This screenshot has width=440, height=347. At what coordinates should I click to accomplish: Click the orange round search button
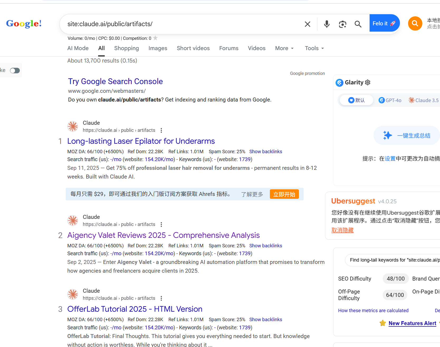pyautogui.click(x=415, y=23)
